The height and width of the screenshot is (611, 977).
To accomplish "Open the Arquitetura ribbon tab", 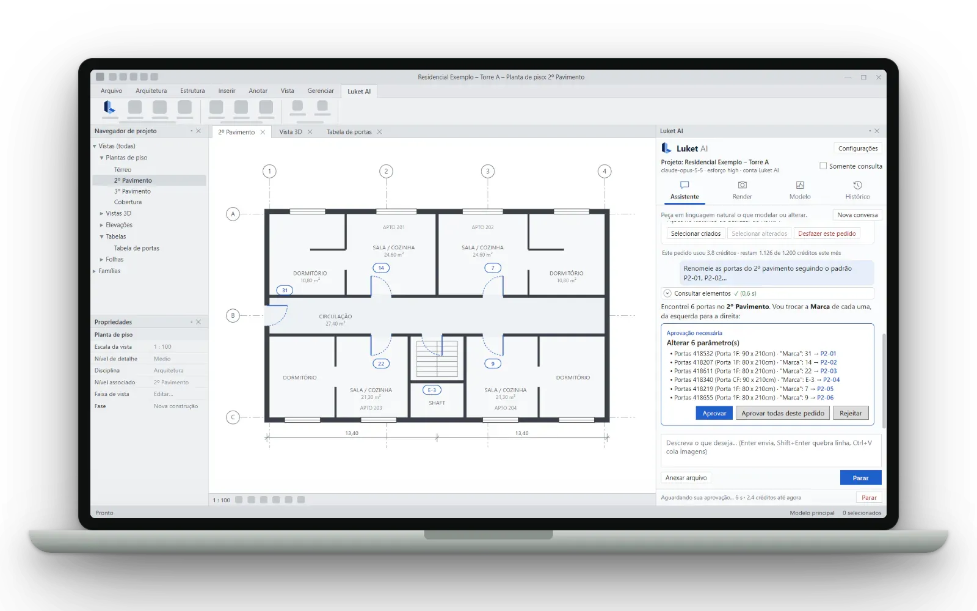I will pyautogui.click(x=151, y=91).
